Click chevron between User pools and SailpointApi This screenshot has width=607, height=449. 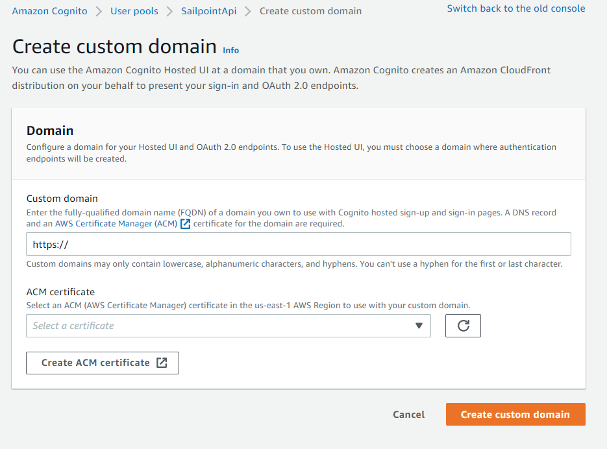pos(169,11)
